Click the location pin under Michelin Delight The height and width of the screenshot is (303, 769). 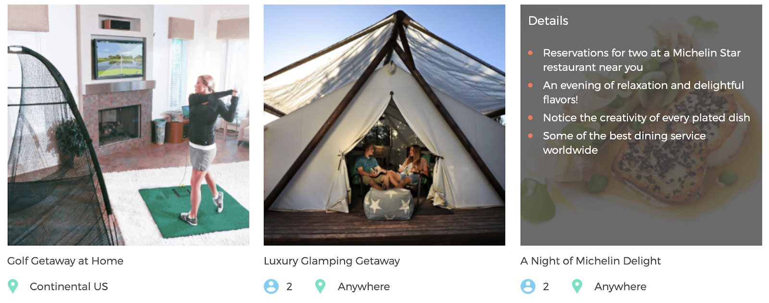click(577, 286)
